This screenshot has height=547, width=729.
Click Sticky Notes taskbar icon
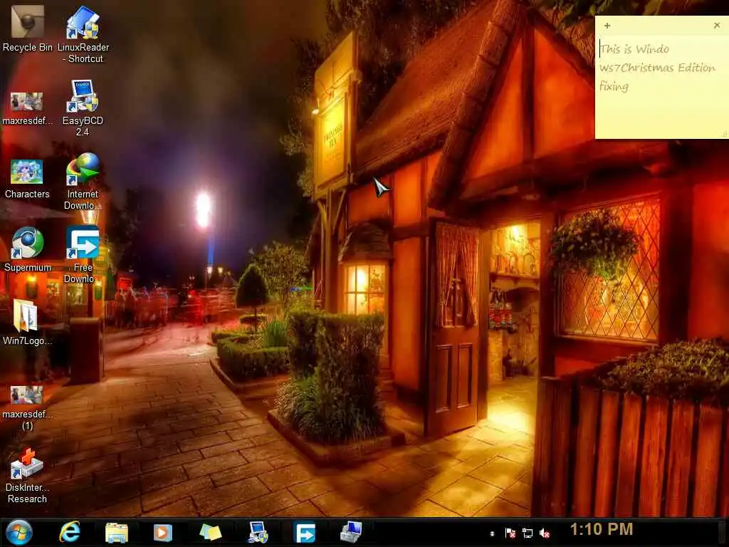(210, 532)
